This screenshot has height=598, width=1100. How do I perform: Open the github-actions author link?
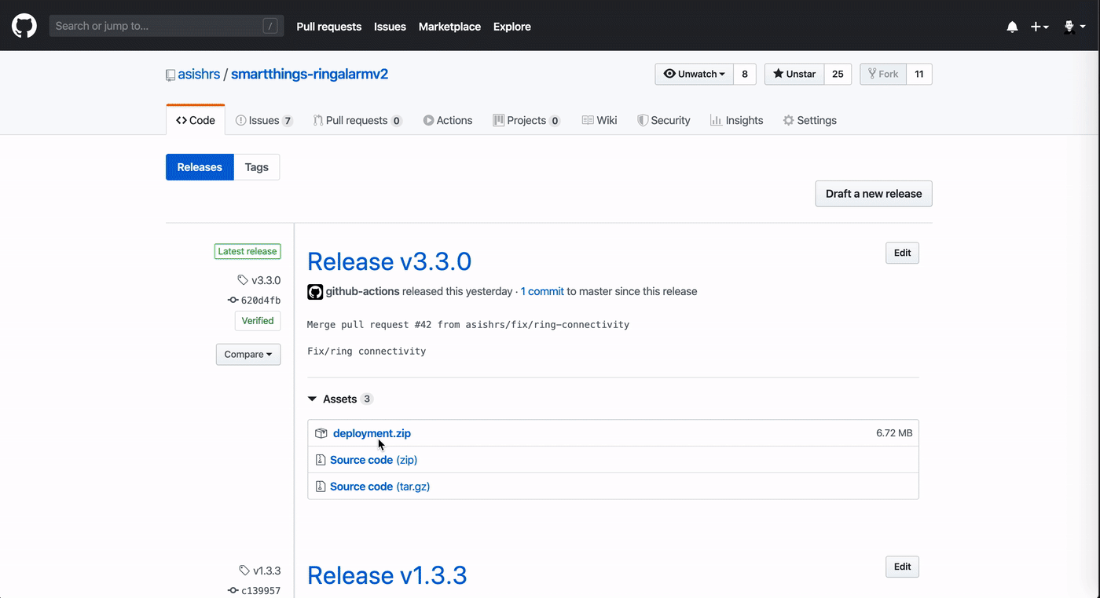362,291
